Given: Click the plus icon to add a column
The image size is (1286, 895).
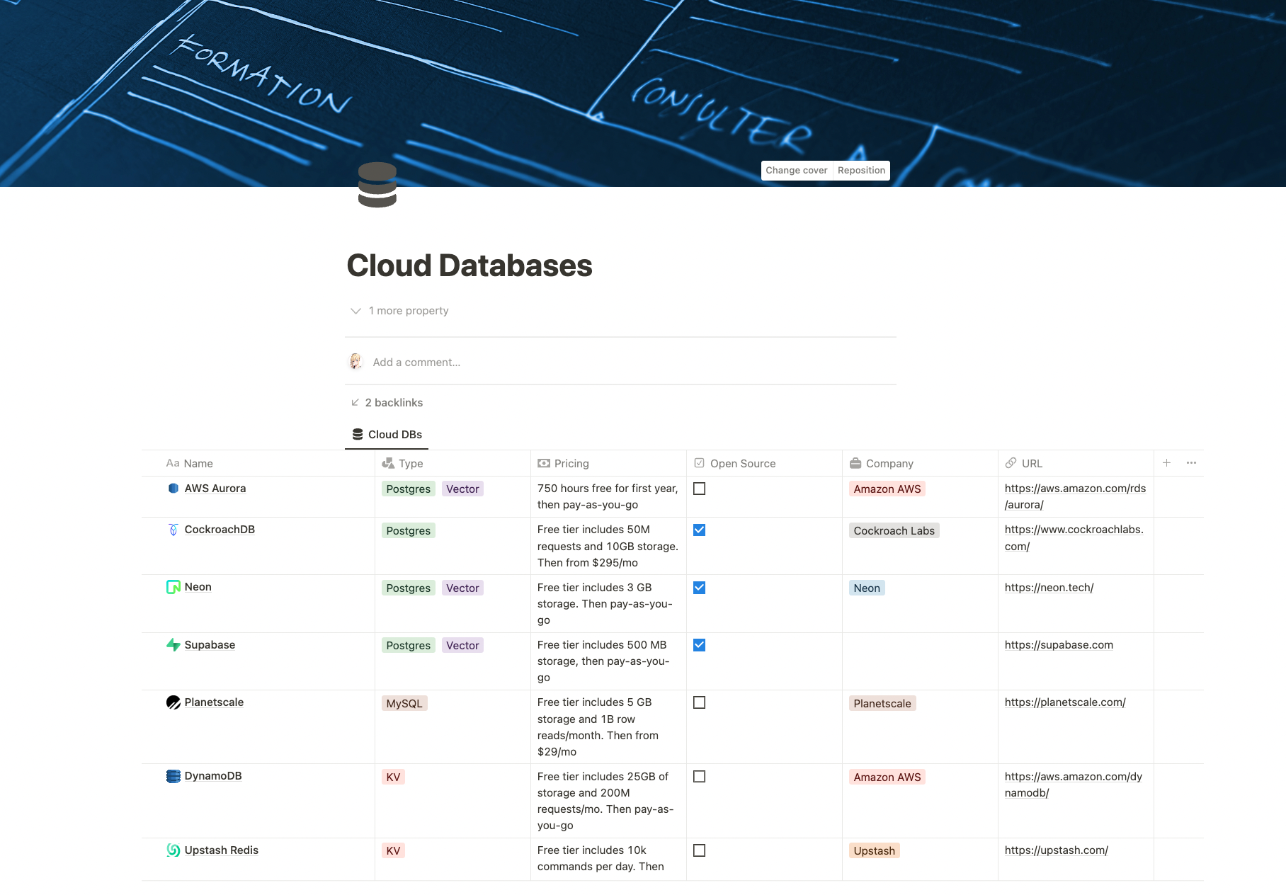Looking at the screenshot, I should [x=1166, y=463].
